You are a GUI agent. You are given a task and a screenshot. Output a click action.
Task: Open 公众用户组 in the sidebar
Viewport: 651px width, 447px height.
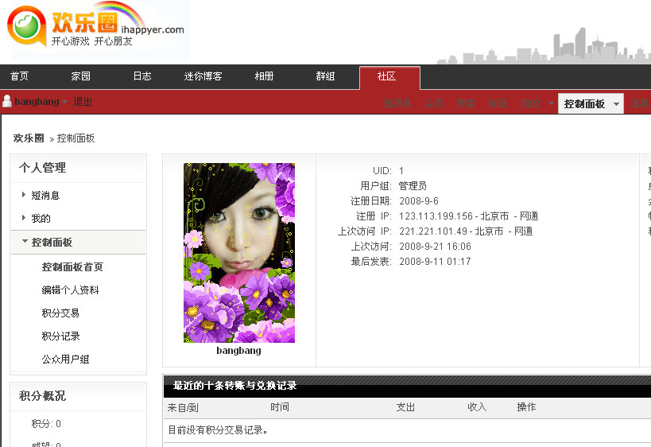coord(65,360)
